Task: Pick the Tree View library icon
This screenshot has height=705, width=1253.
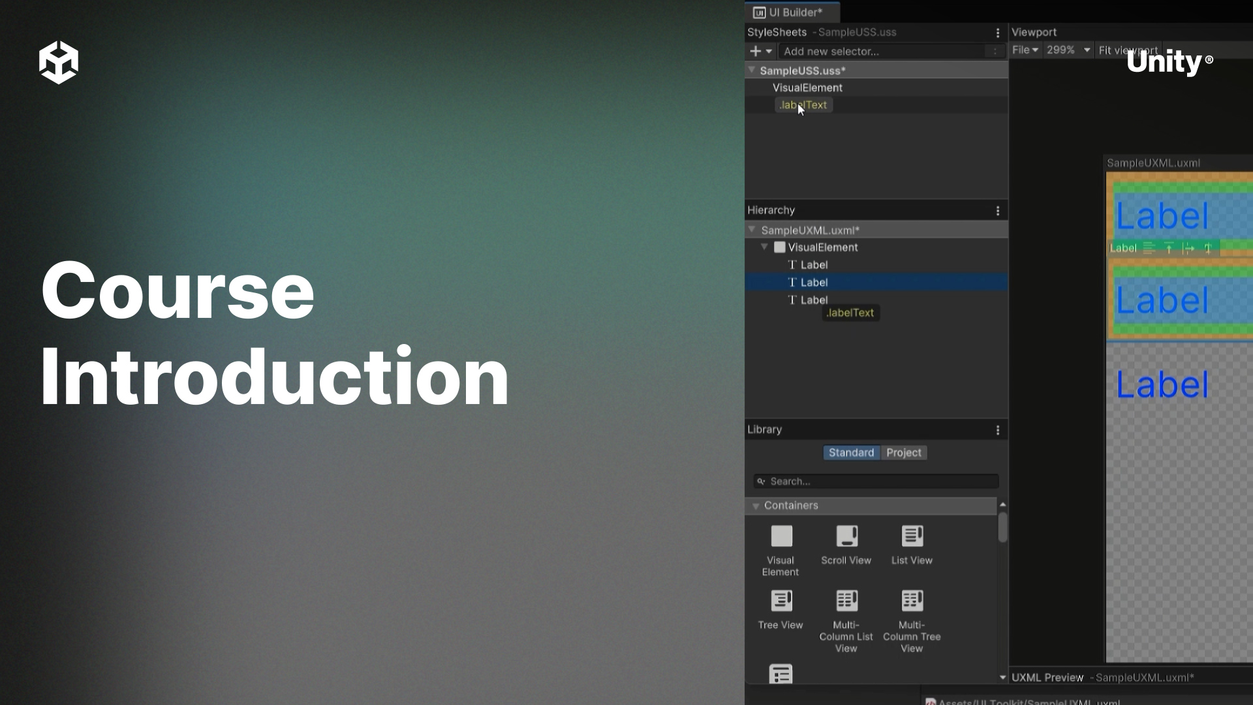Action: tap(781, 601)
